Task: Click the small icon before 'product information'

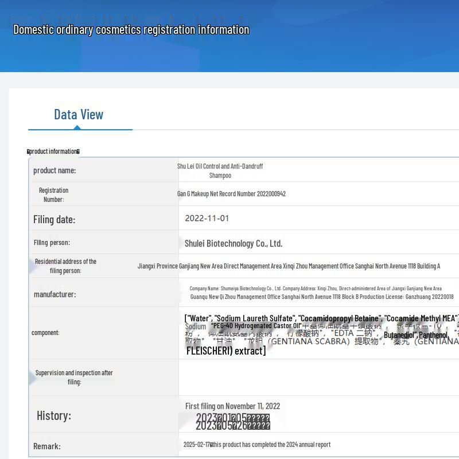Action: click(x=29, y=152)
